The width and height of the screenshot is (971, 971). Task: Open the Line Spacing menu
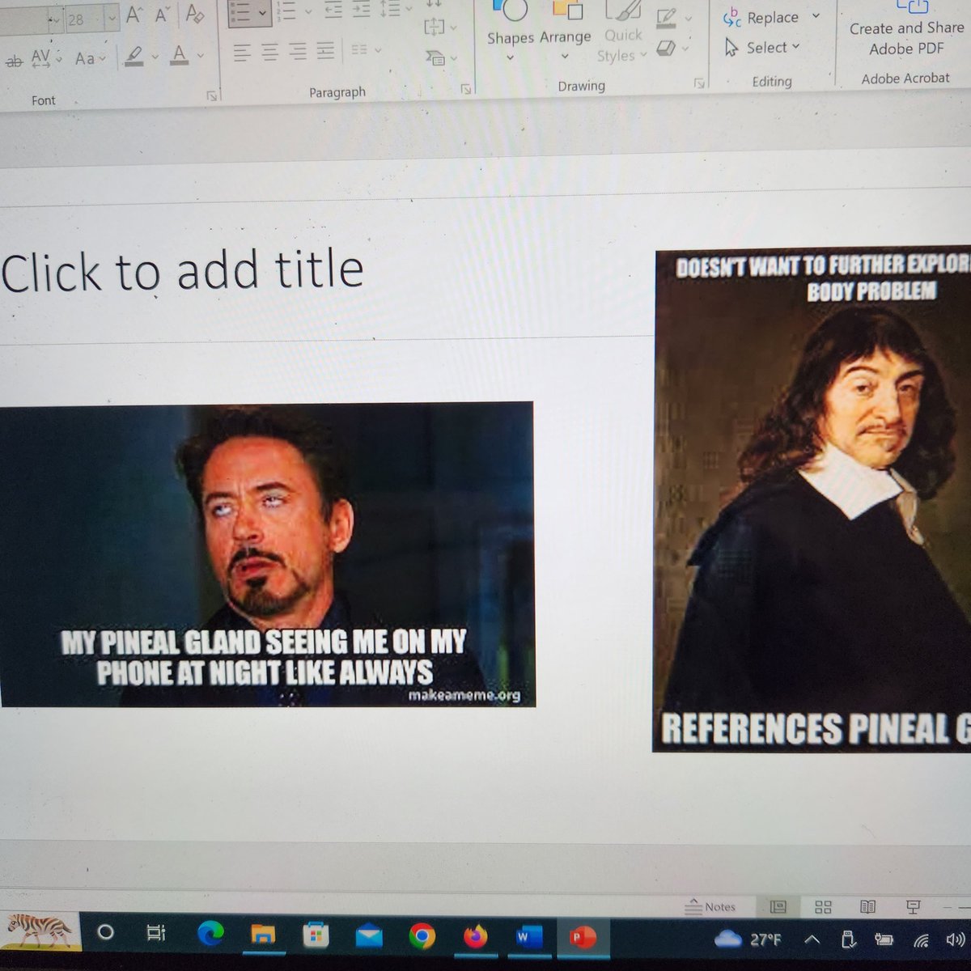[x=396, y=9]
